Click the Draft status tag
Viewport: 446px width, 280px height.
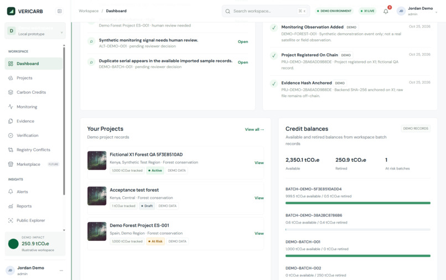click(147, 206)
